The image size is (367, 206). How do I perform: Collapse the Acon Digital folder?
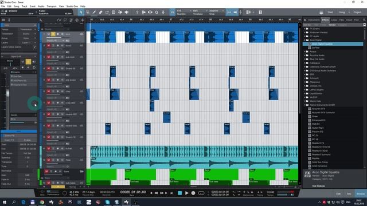[304, 40]
